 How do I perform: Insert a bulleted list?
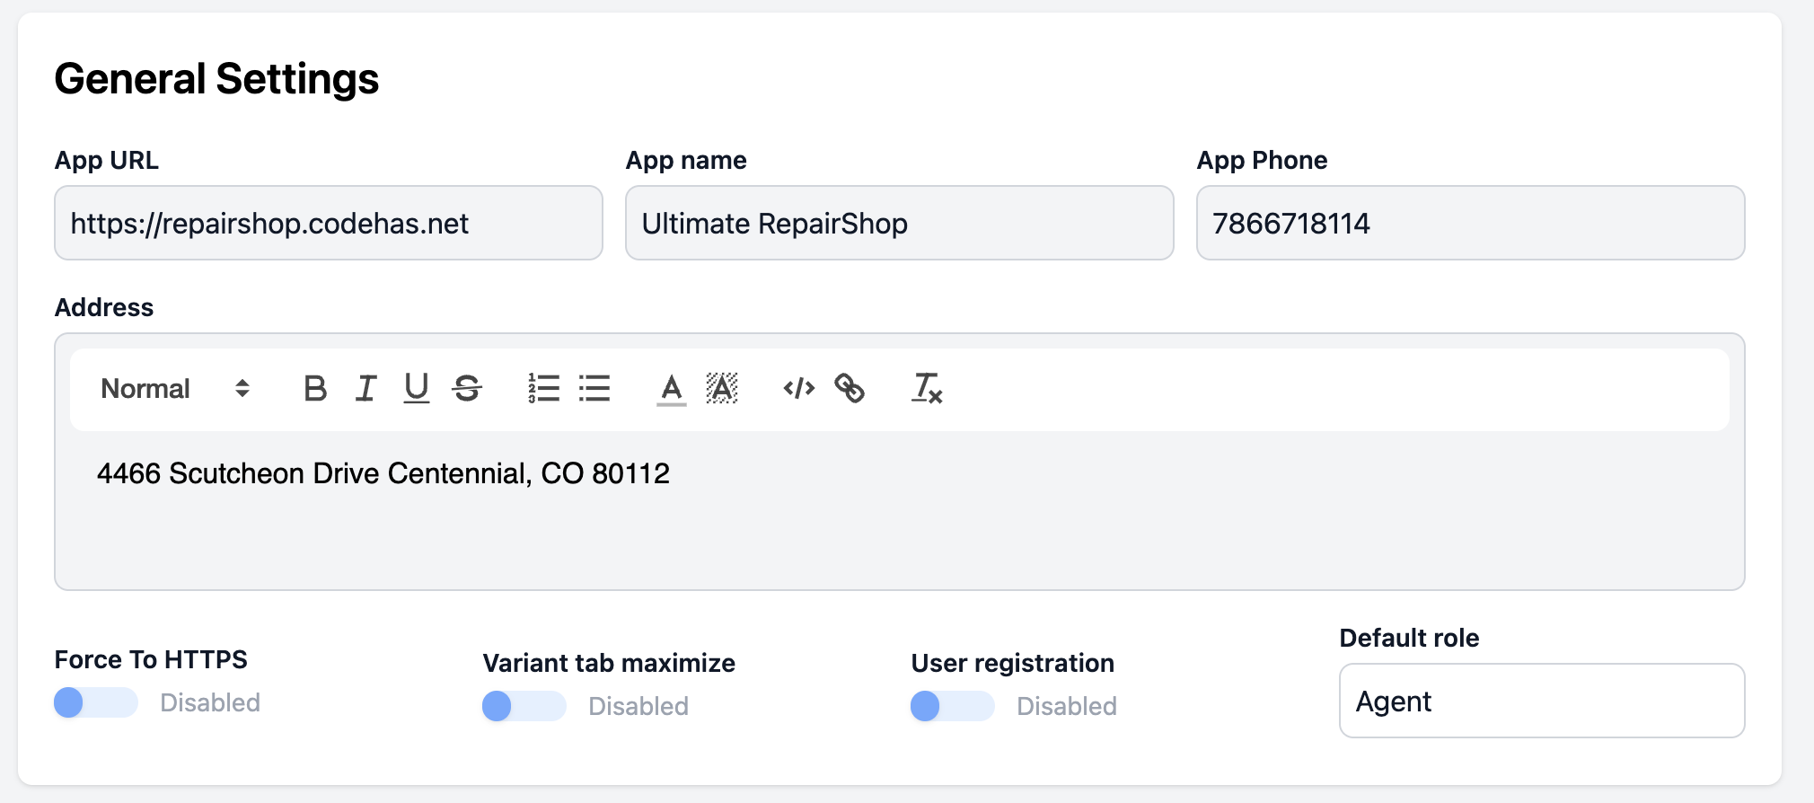[x=594, y=389]
